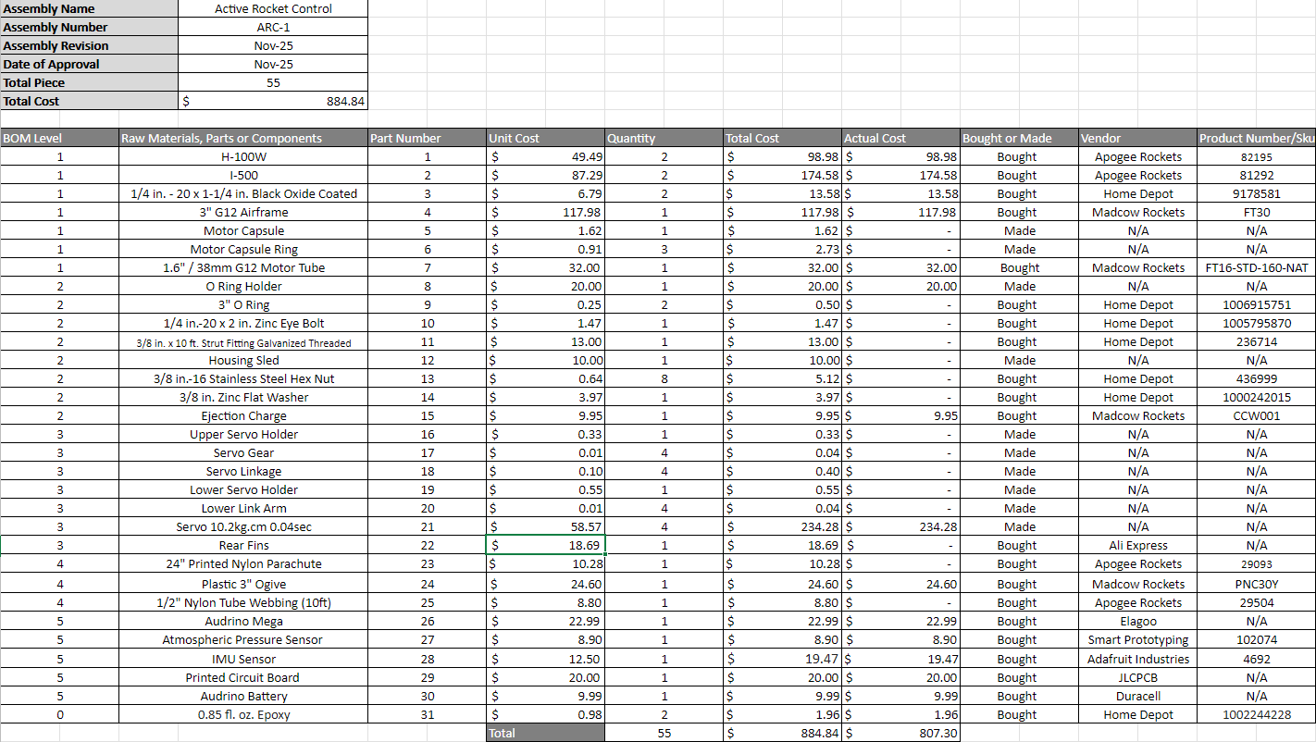This screenshot has height=742, width=1316.
Task: Select the H-100W component cell
Action: (243, 156)
